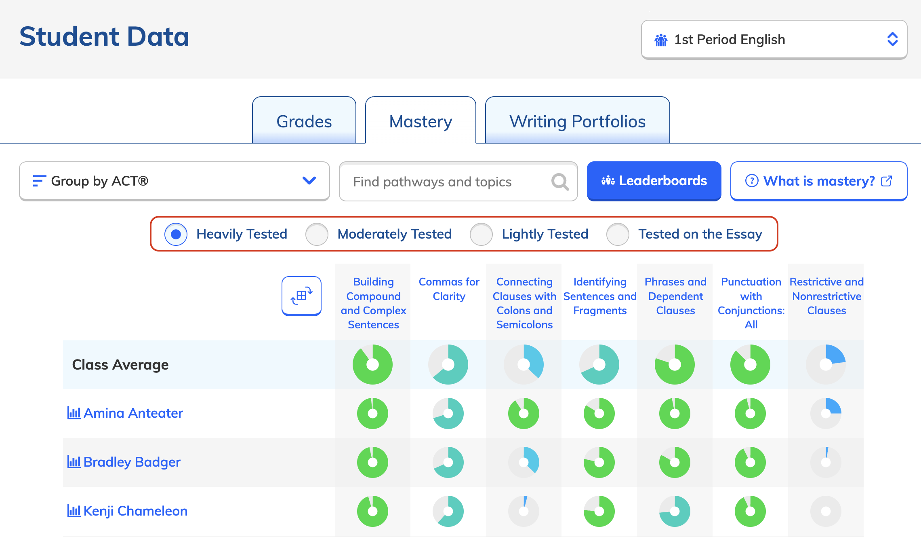Screen dimensions: 921x537
Task: Click the table transpose icon button
Action: coord(301,296)
